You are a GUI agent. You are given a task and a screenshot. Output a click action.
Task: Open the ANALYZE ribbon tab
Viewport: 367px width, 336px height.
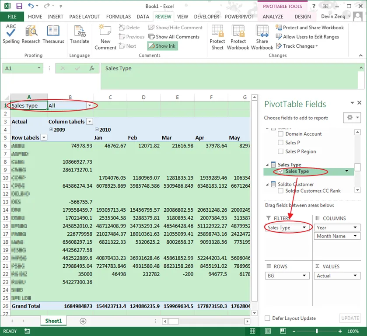click(x=273, y=17)
